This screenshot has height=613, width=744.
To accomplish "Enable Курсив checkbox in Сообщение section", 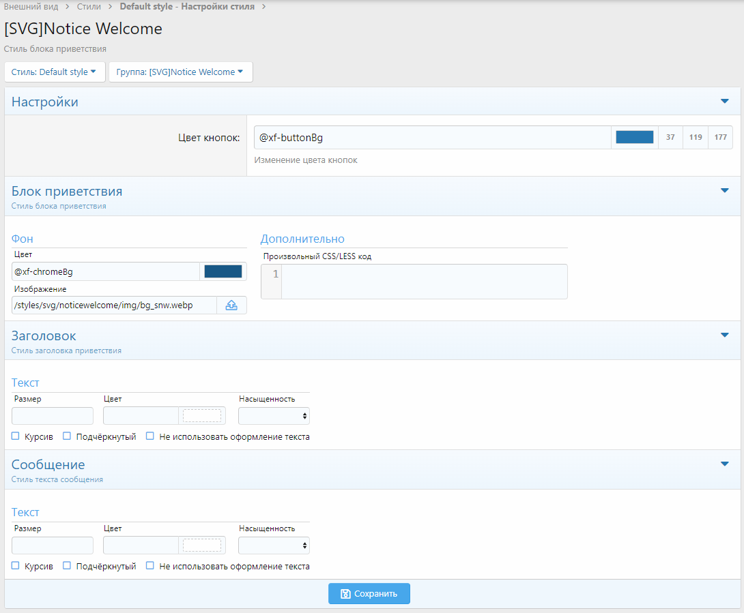I will 16,566.
